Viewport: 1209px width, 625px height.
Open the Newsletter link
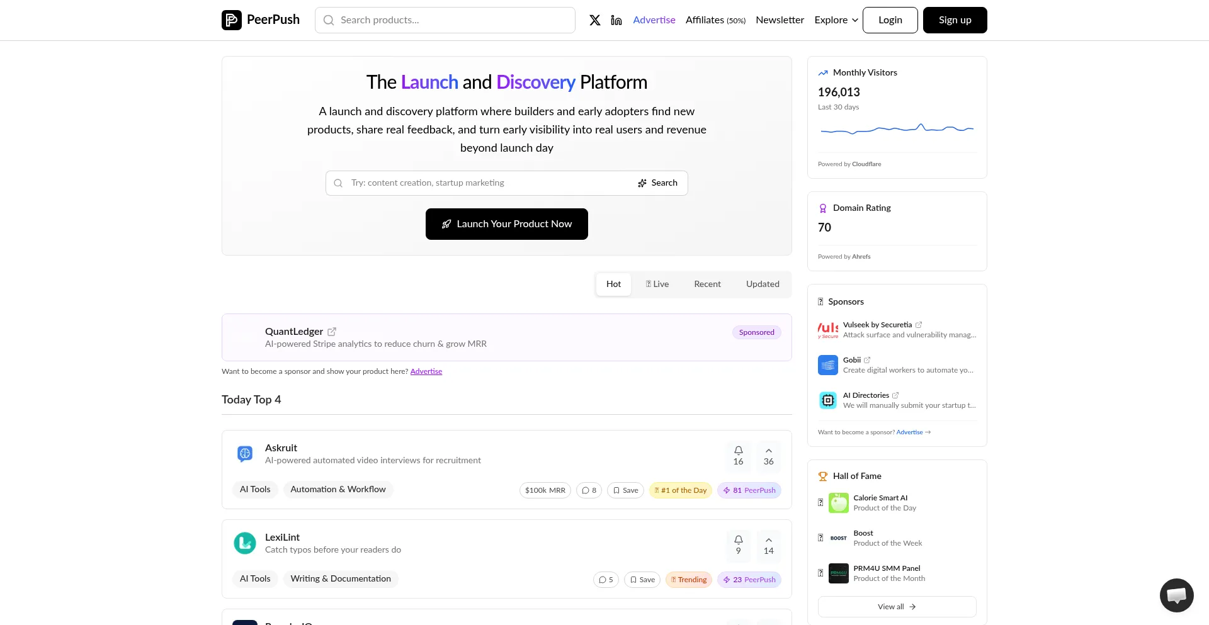pyautogui.click(x=780, y=20)
